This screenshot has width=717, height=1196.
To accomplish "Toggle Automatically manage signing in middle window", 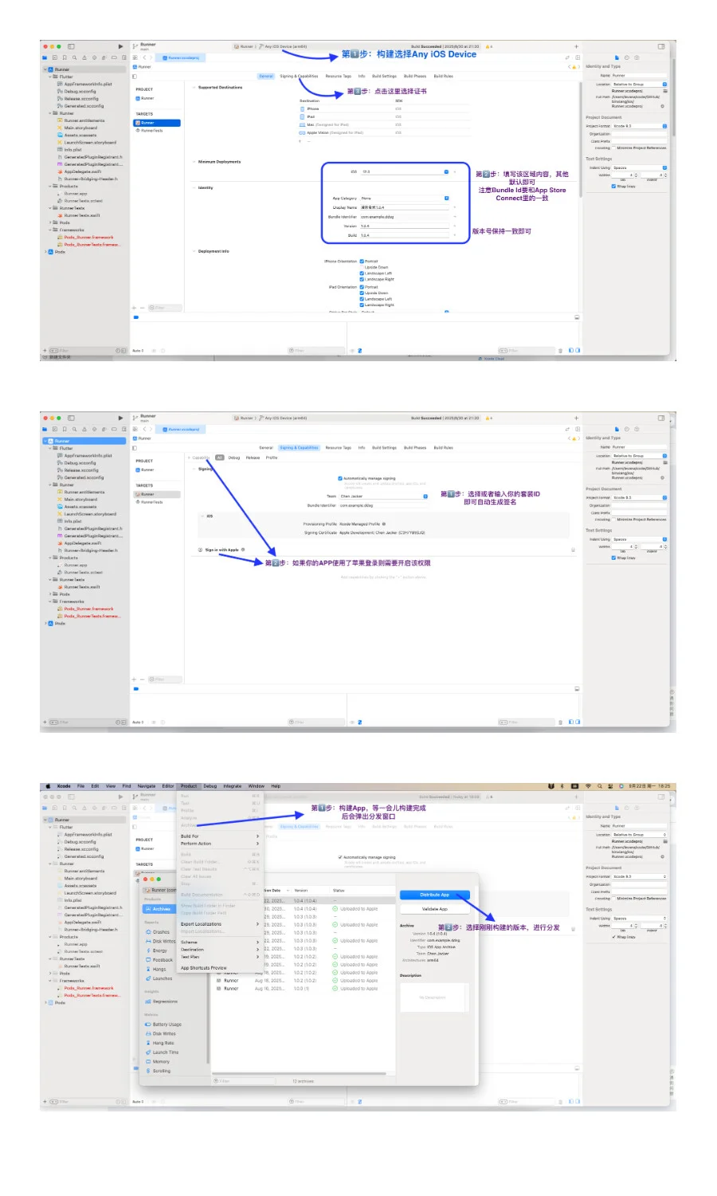I will tap(340, 478).
